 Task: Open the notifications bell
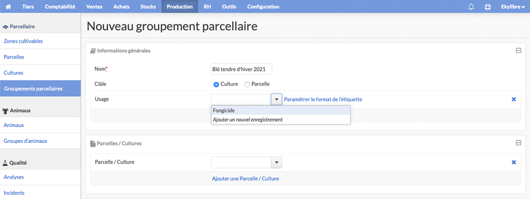[471, 7]
